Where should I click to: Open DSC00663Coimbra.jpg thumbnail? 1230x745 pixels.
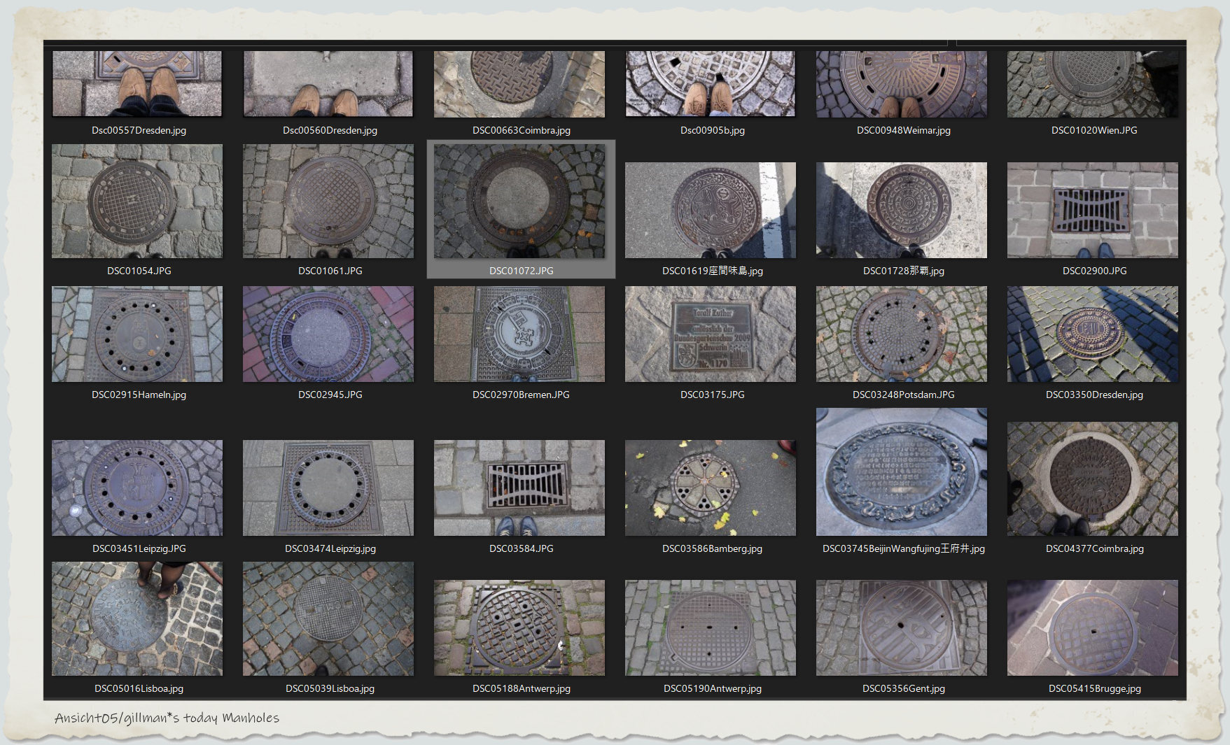click(x=519, y=83)
